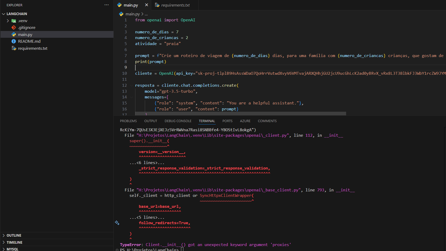This screenshot has height=251, width=446.
Task: Expand the .venv folder chevron
Action: [x=8, y=21]
